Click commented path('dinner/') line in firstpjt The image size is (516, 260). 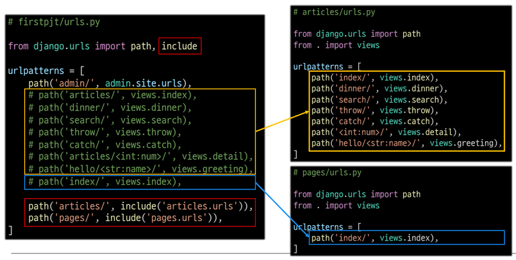[x=110, y=108]
